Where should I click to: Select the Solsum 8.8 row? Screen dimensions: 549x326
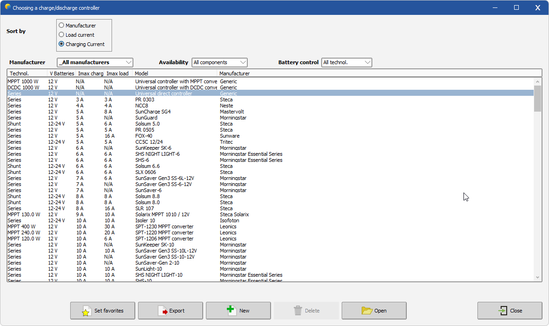pos(270,196)
